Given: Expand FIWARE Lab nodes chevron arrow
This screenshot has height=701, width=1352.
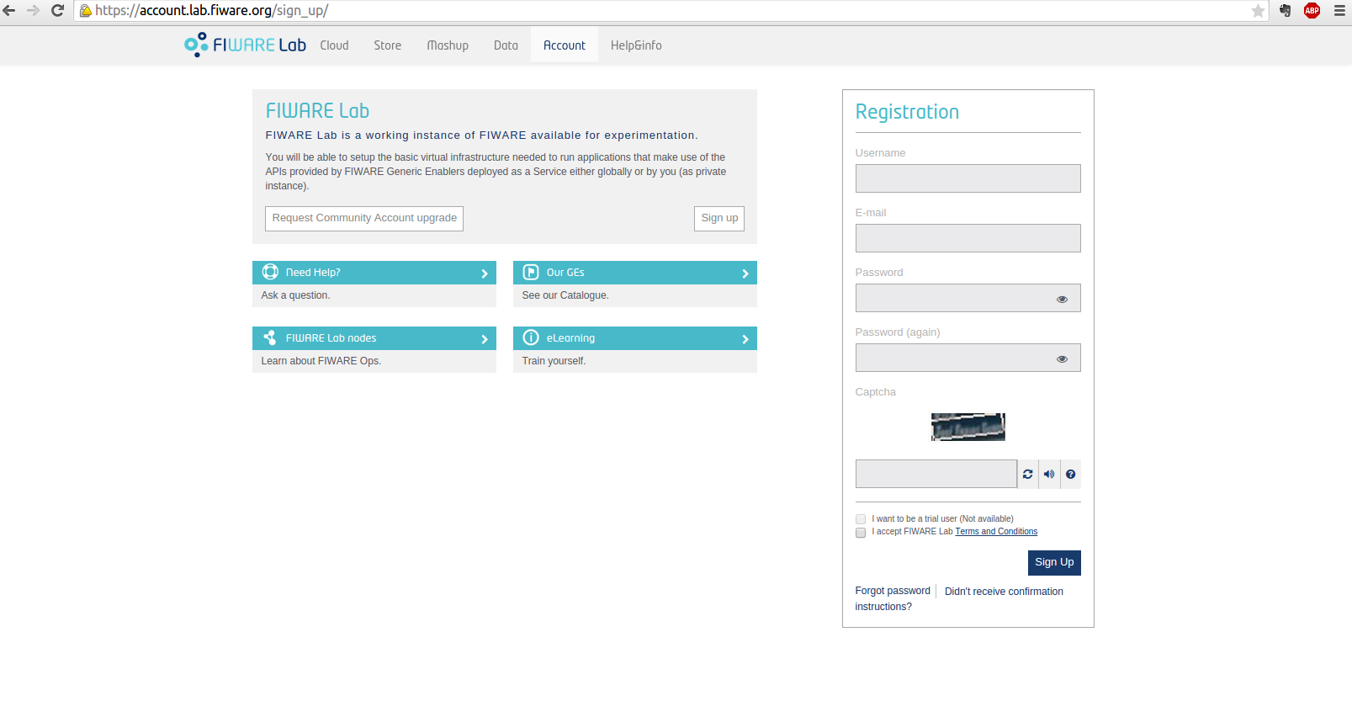Looking at the screenshot, I should click(485, 339).
